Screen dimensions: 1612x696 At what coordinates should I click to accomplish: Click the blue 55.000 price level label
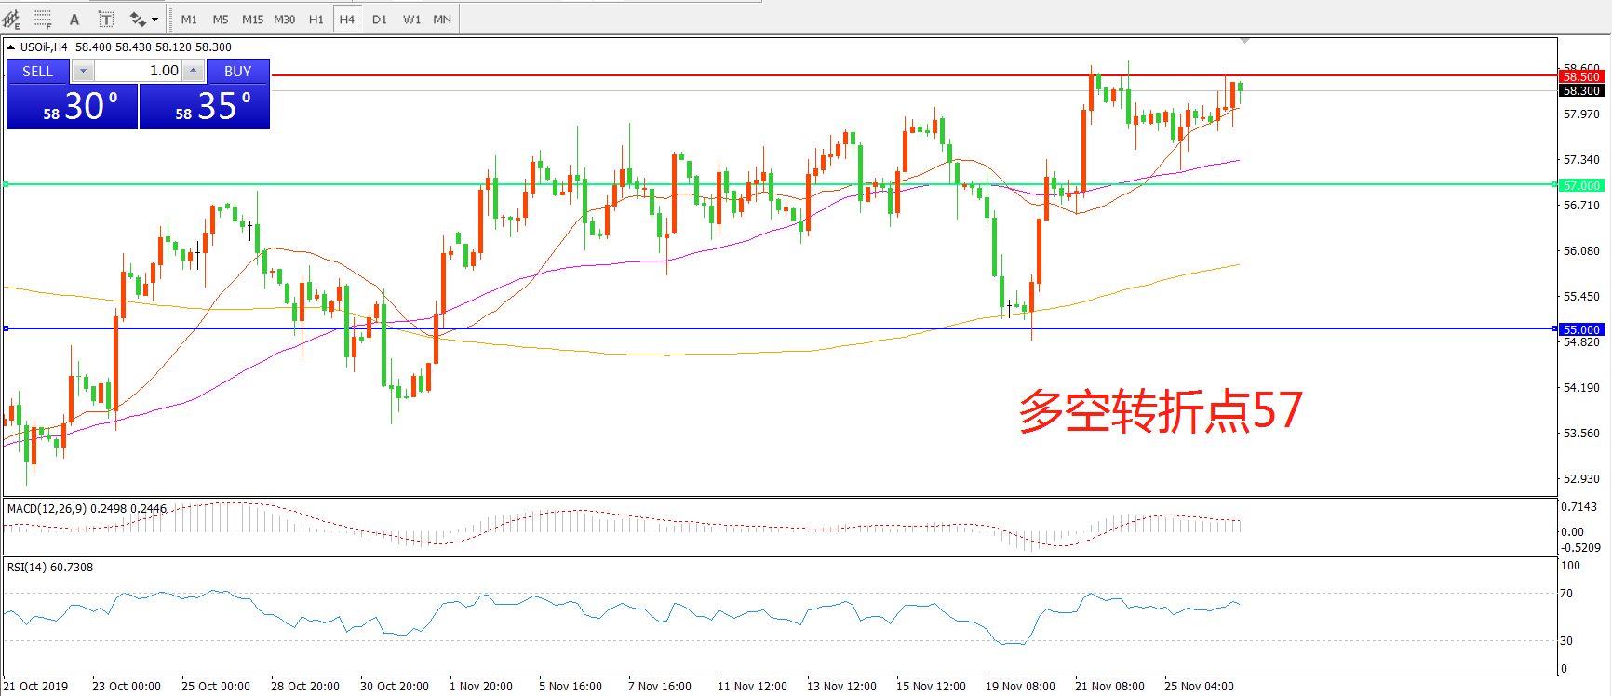point(1580,329)
